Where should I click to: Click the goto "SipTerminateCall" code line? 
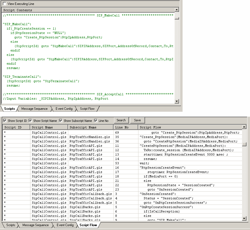tap(43, 81)
